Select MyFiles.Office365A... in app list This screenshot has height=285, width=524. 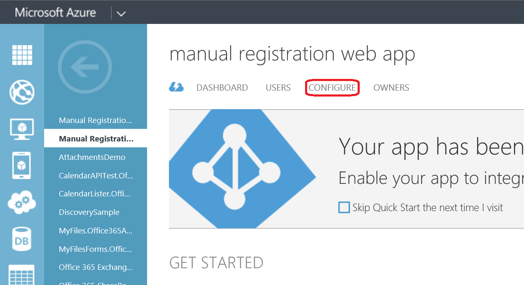tap(95, 230)
